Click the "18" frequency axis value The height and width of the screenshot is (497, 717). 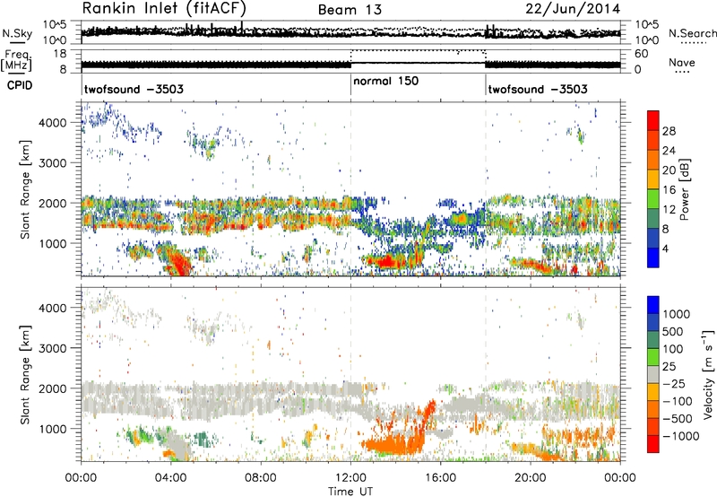point(60,54)
